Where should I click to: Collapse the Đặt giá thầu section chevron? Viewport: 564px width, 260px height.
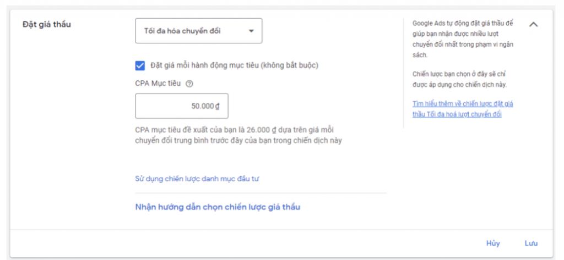click(x=533, y=24)
